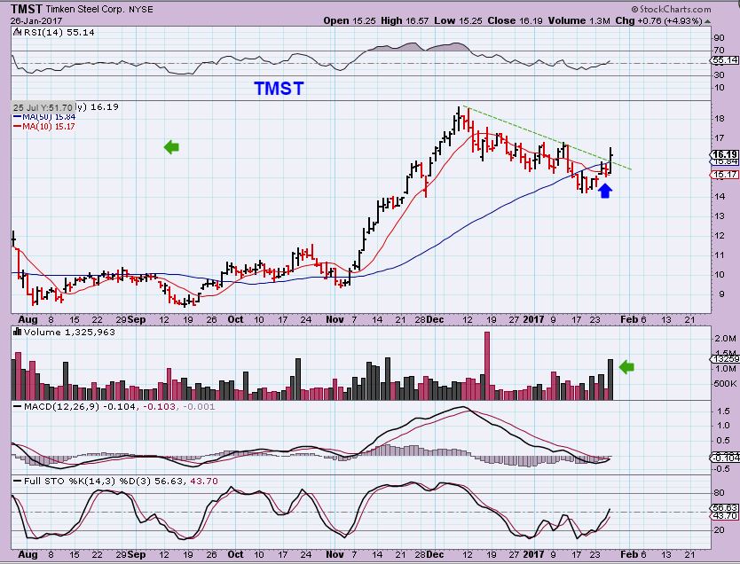This screenshot has width=740, height=564.
Task: Click the 1.5 MACD axis label
Action: 723,411
